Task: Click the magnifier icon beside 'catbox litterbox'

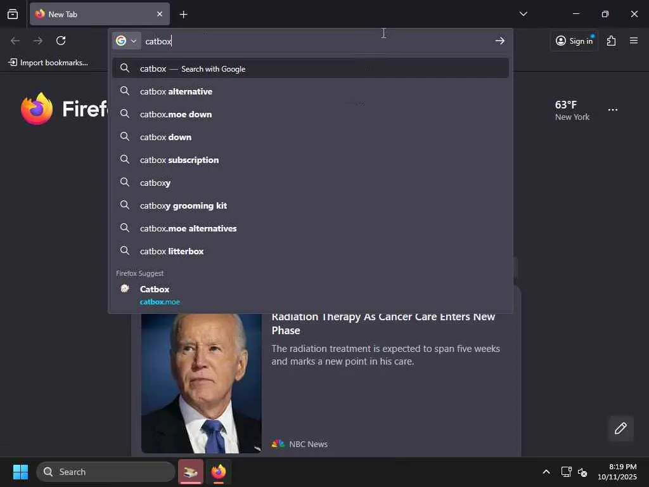Action: click(125, 250)
